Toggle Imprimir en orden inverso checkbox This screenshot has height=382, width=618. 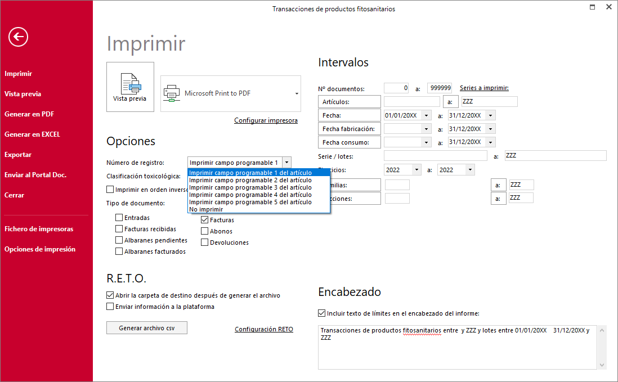(x=110, y=190)
